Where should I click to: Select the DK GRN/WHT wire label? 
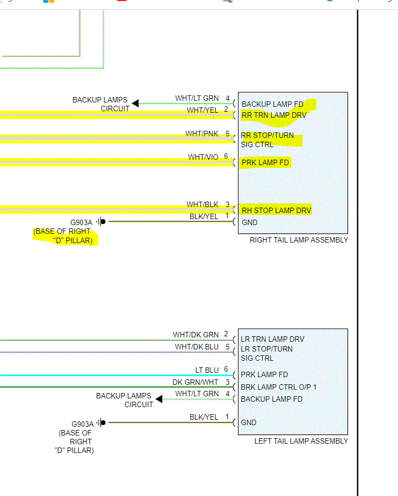click(195, 383)
